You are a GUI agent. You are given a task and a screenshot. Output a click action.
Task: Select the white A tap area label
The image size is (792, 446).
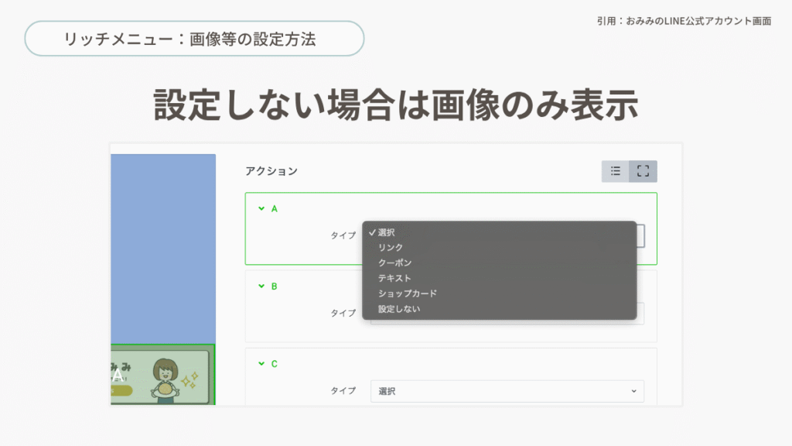[117, 376]
